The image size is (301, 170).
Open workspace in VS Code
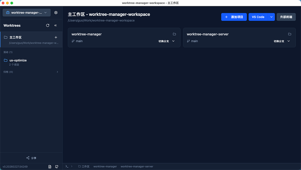pos(258,17)
